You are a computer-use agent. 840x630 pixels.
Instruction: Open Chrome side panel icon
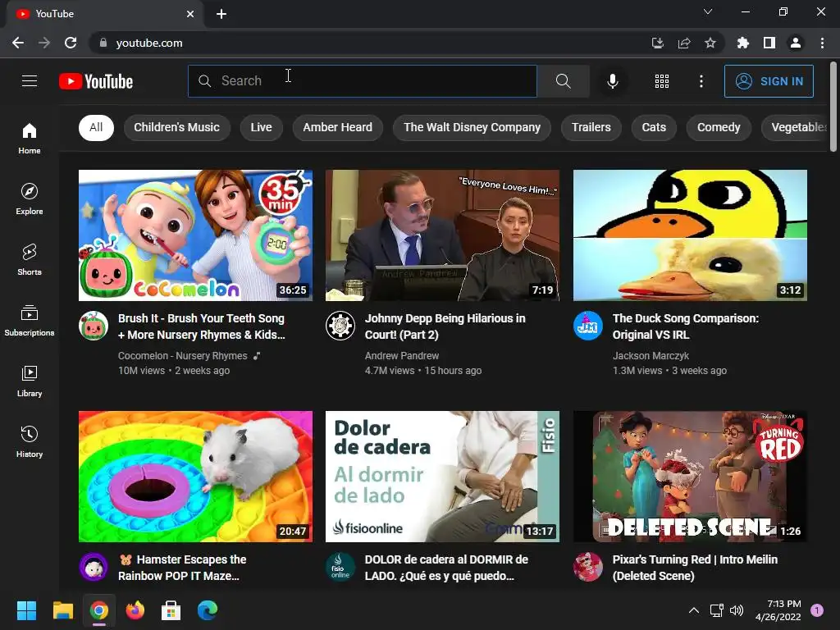pos(769,43)
